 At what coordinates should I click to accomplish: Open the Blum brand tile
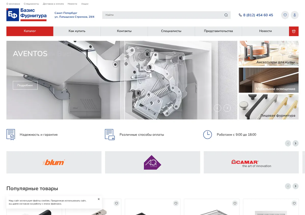pyautogui.click(x=54, y=162)
